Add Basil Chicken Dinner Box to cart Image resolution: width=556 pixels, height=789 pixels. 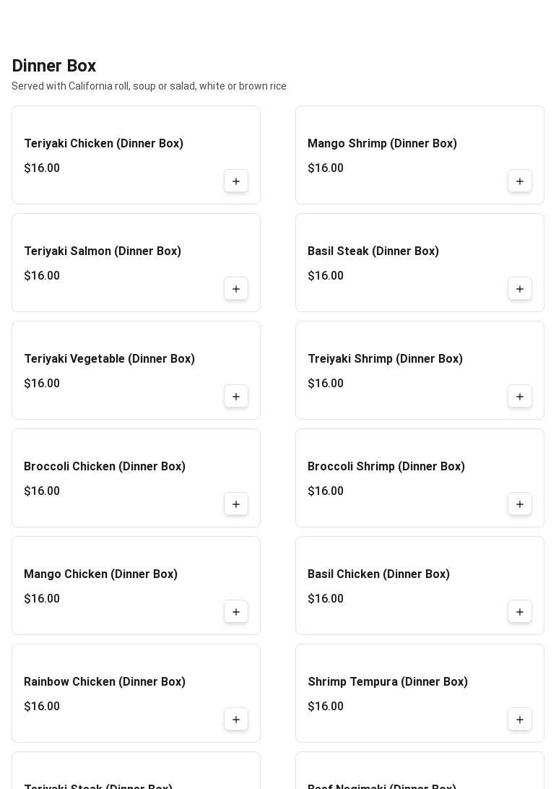pos(520,612)
